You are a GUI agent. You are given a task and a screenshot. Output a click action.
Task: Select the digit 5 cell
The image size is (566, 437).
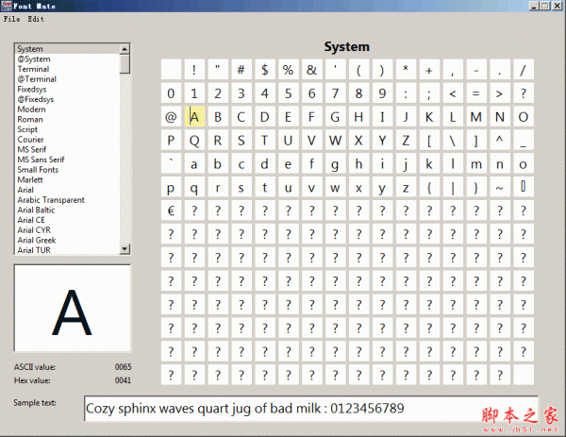[288, 93]
